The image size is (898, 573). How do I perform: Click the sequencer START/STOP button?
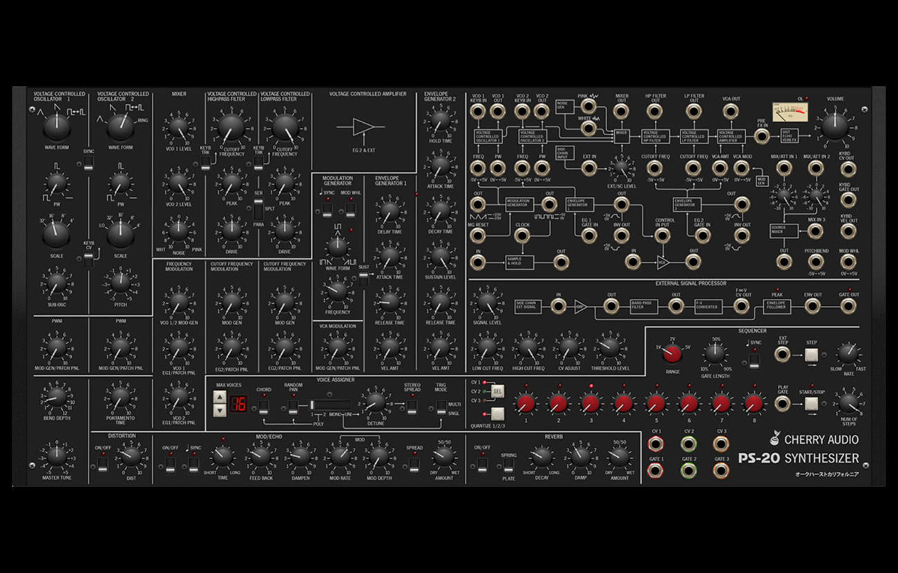pos(812,403)
